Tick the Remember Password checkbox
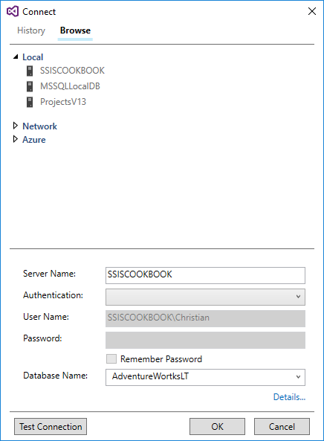This screenshot has height=441, width=324. [111, 359]
